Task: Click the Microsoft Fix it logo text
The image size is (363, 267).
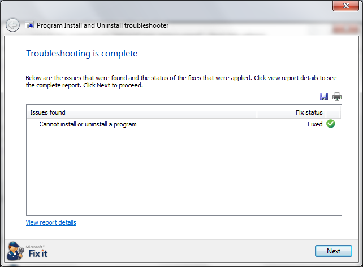Action: click(x=37, y=252)
